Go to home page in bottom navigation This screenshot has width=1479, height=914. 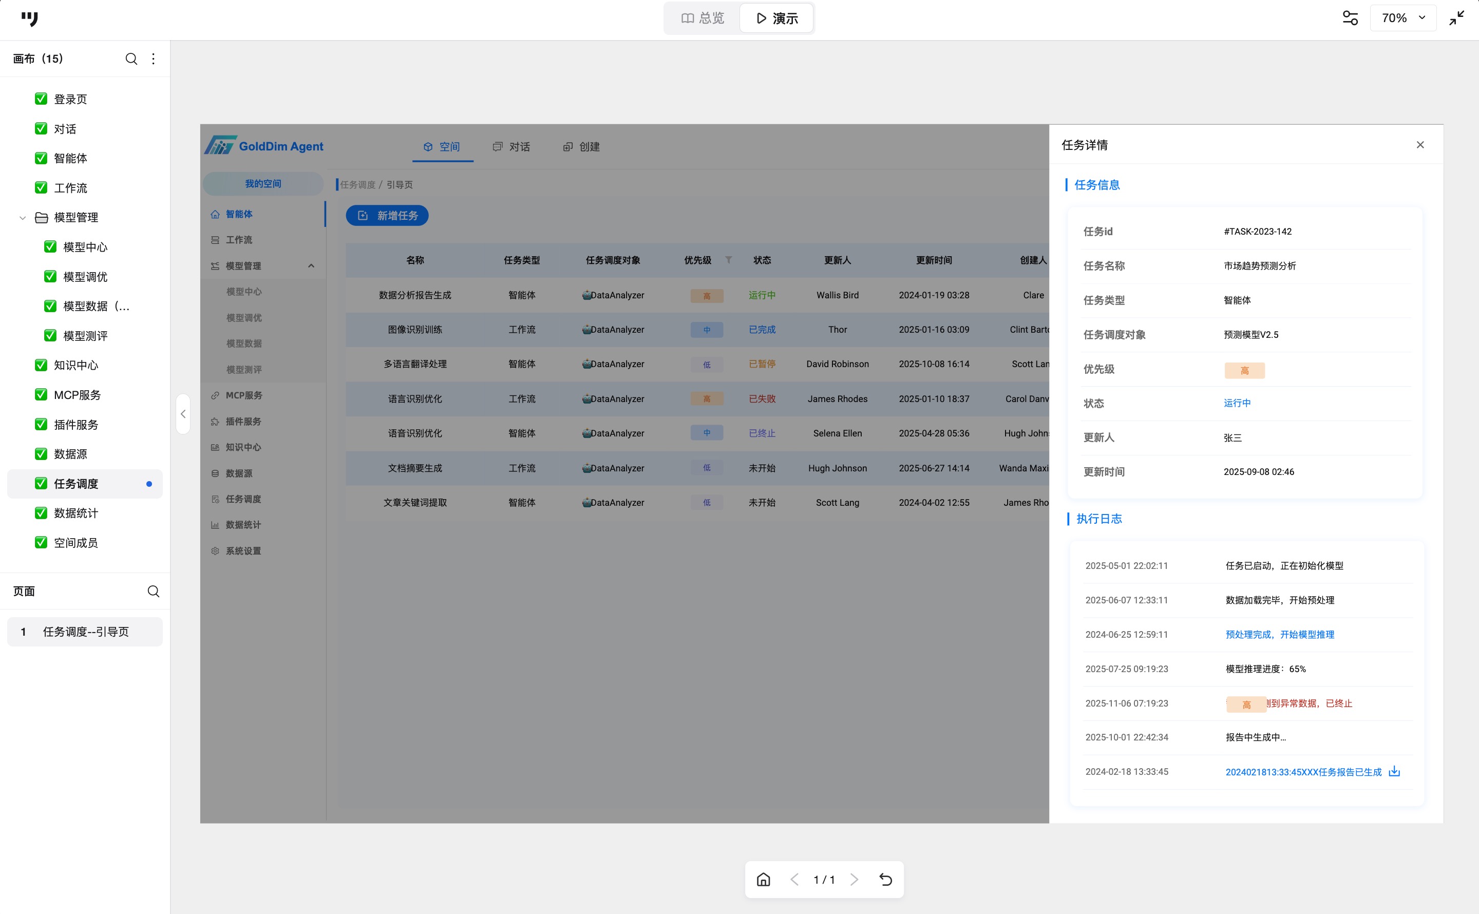[x=763, y=880]
